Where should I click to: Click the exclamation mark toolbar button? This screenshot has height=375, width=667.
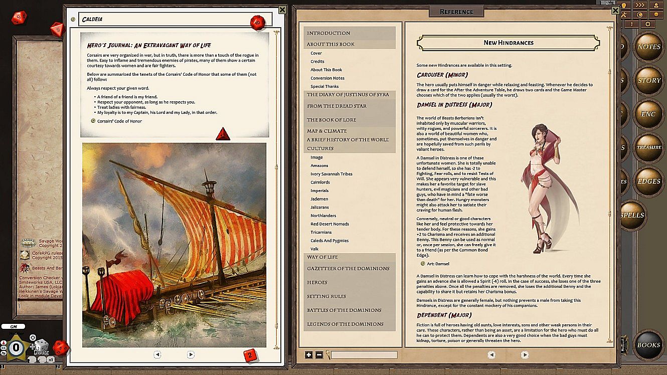coord(631,24)
